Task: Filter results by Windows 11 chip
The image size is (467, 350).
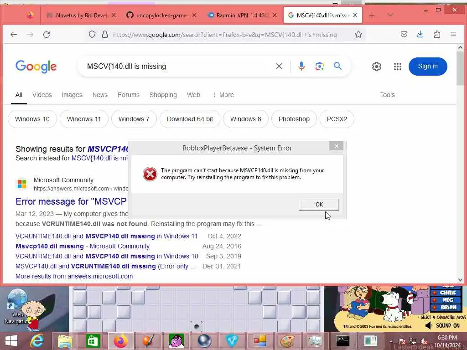Action: pyautogui.click(x=84, y=119)
